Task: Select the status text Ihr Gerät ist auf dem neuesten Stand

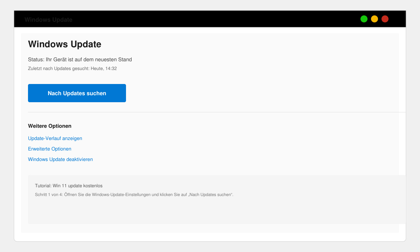Action: click(x=80, y=59)
